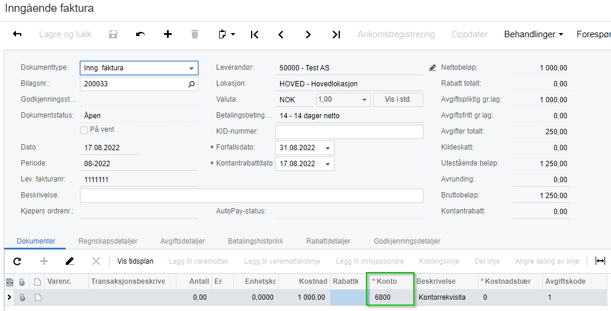Screen dimensions: 611x311
Task: Click the floppy disk save icon
Action: point(113,34)
